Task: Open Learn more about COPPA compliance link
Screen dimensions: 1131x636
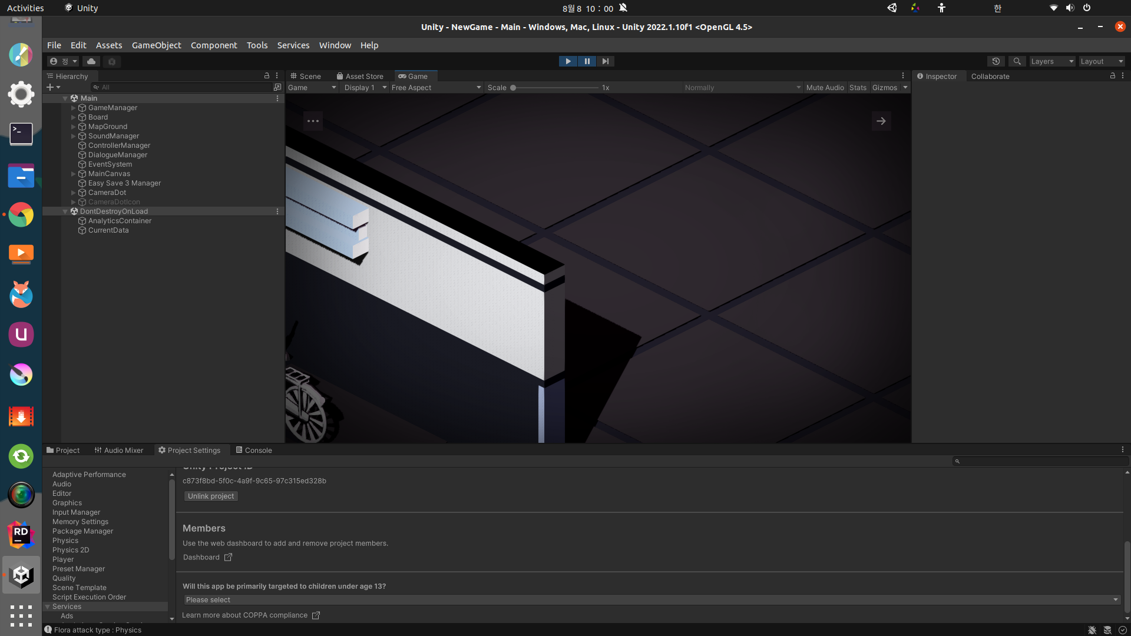Action: coord(251,615)
